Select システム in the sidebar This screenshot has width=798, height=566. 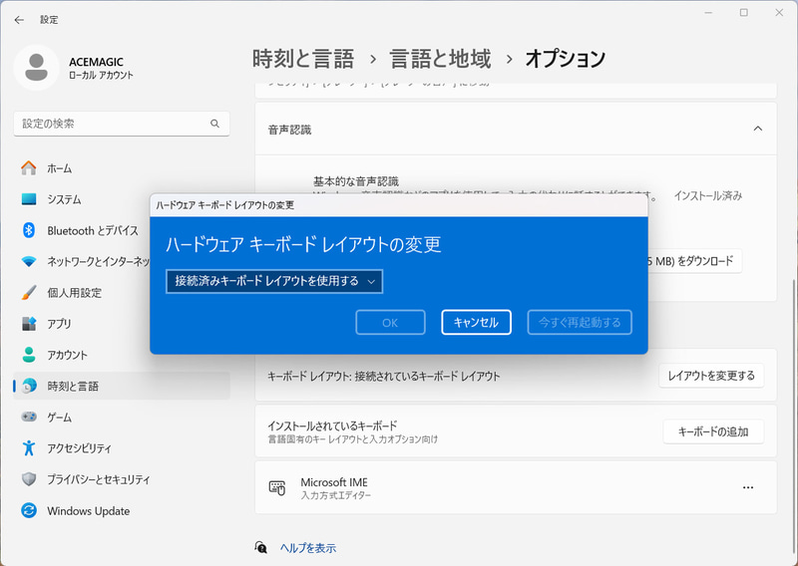pyautogui.click(x=122, y=199)
